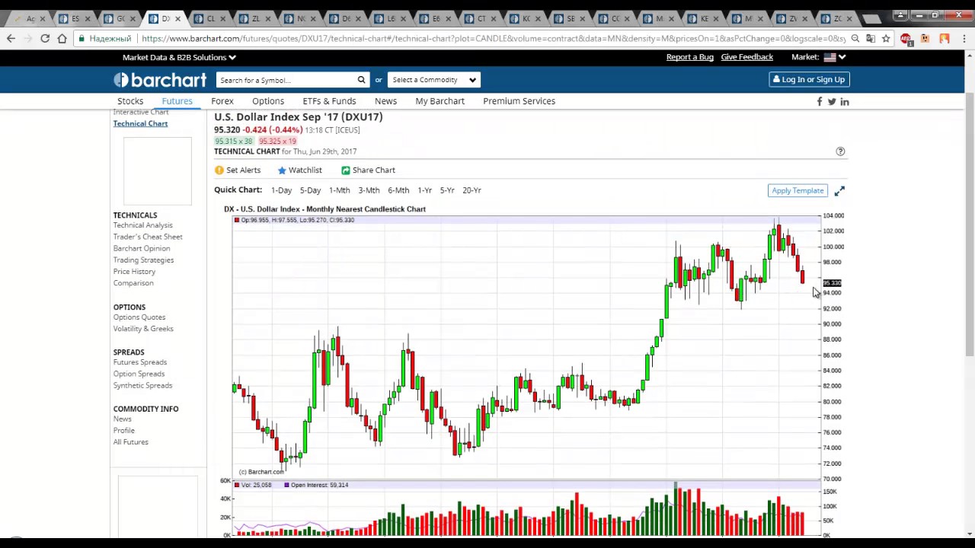Open the Trading Strategies link
This screenshot has height=548, width=975.
pos(143,260)
